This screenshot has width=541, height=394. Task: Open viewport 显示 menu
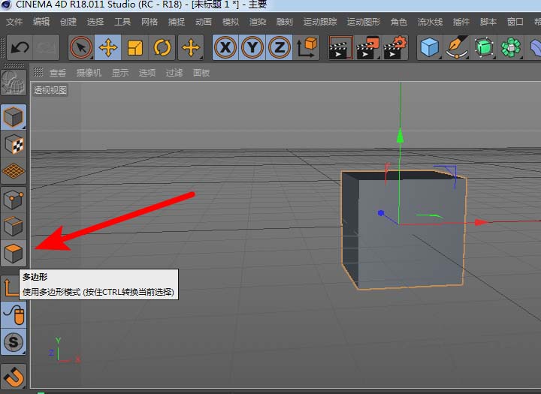tap(120, 73)
